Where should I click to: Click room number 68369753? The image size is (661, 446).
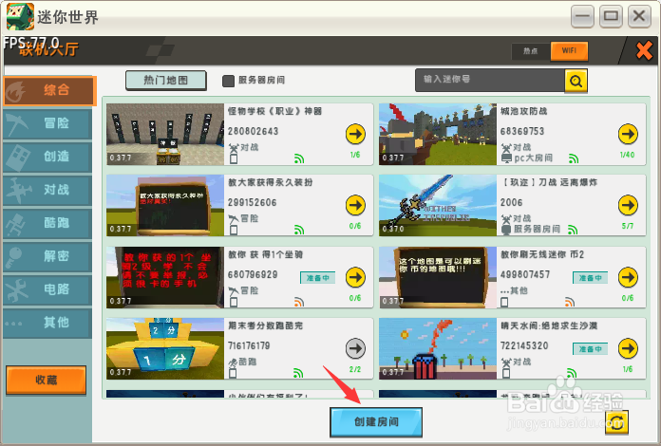tap(522, 131)
